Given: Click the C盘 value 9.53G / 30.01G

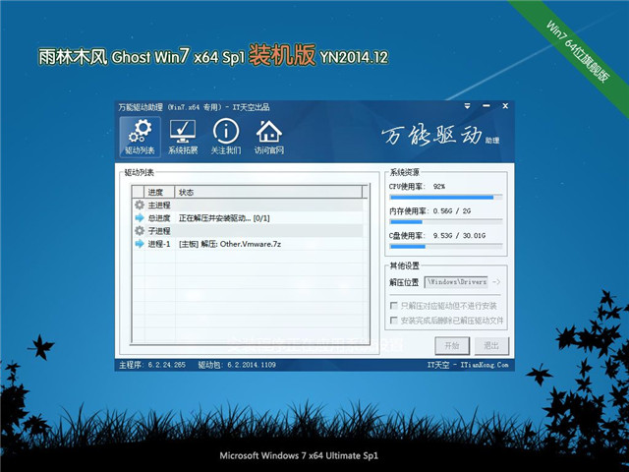Looking at the screenshot, I should click(x=459, y=236).
